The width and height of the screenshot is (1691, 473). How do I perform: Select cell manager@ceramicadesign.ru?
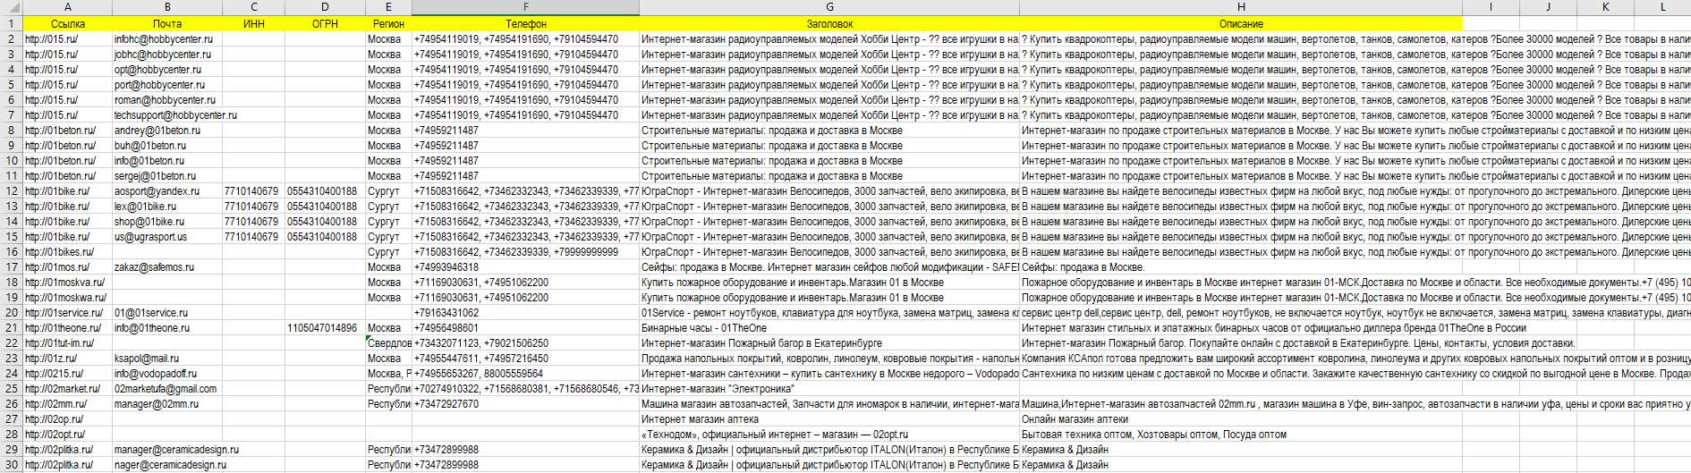tap(166, 450)
